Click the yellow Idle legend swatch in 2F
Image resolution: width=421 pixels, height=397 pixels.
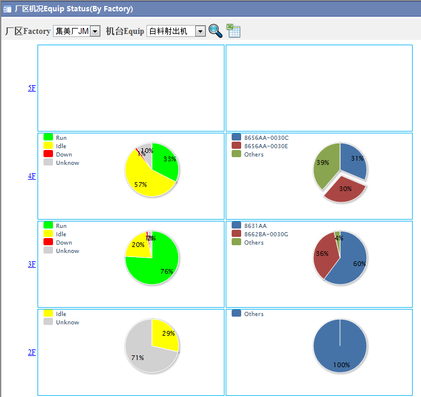pyautogui.click(x=48, y=313)
